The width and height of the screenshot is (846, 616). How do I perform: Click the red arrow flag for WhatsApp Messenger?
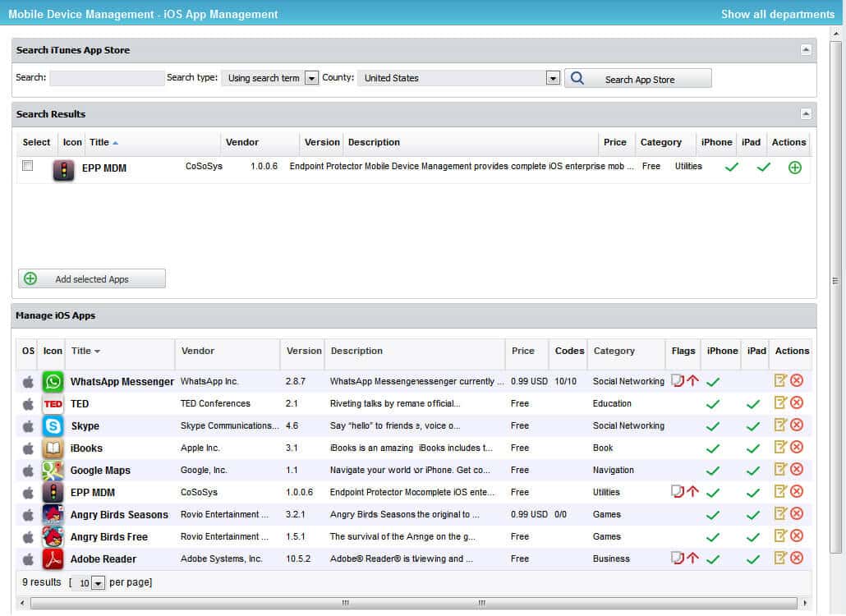692,380
